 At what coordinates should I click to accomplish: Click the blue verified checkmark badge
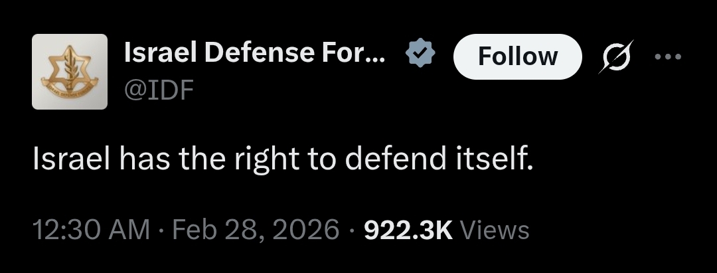420,53
